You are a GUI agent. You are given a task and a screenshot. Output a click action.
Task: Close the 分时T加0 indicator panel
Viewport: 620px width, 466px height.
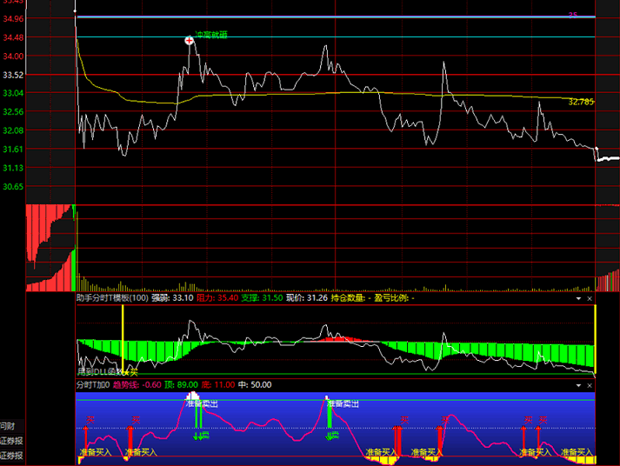[x=590, y=385]
